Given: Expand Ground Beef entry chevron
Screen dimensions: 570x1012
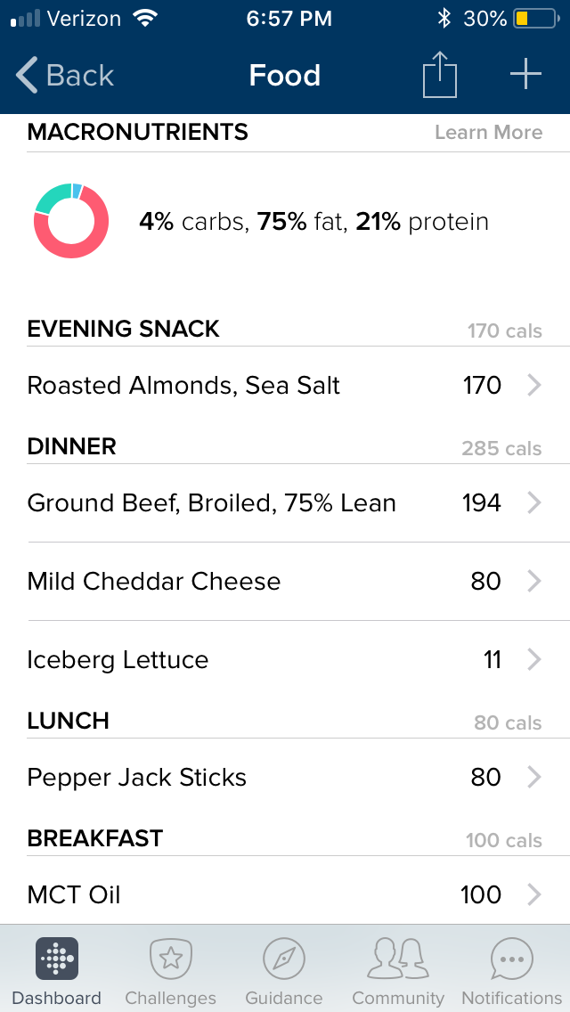Looking at the screenshot, I should click(533, 503).
